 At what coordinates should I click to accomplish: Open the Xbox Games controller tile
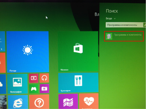pos(34,89)
